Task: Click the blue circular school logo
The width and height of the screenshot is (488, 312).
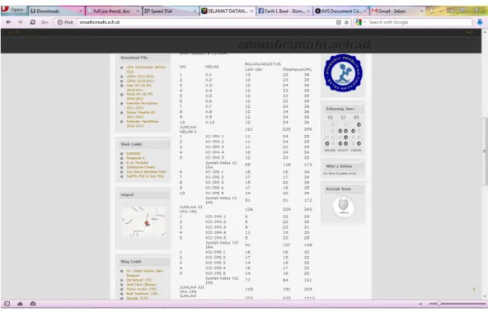Action: [343, 73]
